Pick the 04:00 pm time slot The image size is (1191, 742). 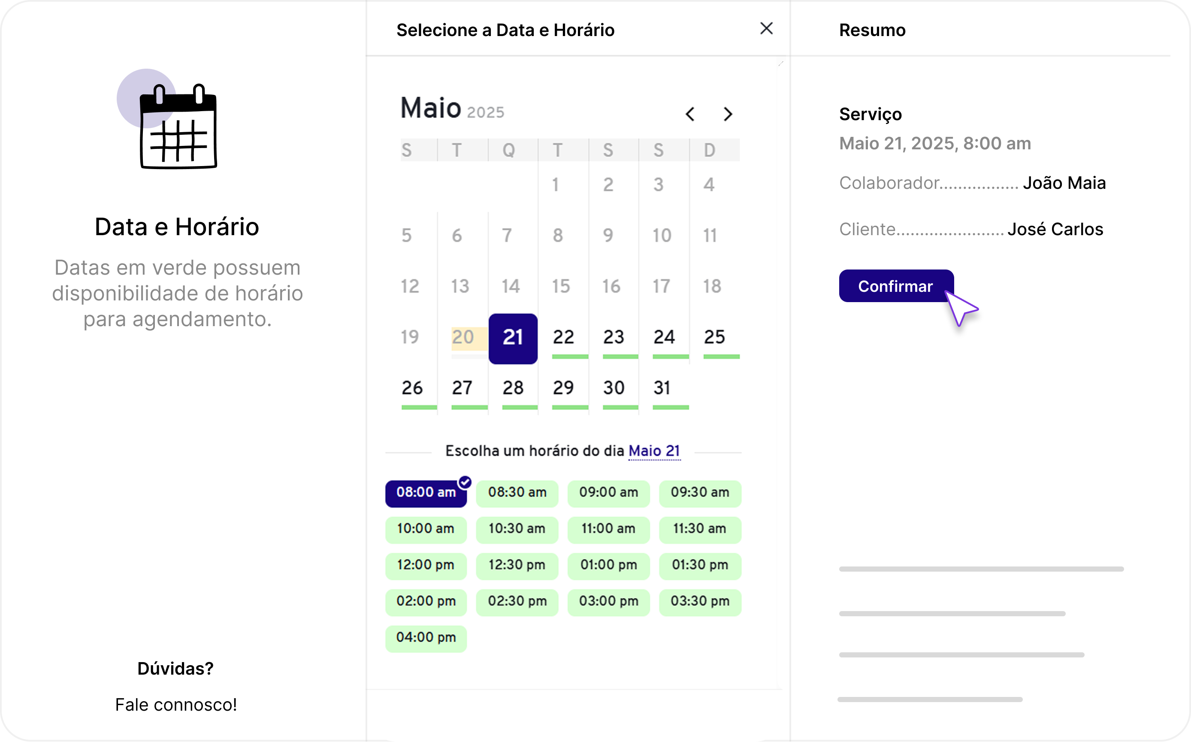(425, 638)
